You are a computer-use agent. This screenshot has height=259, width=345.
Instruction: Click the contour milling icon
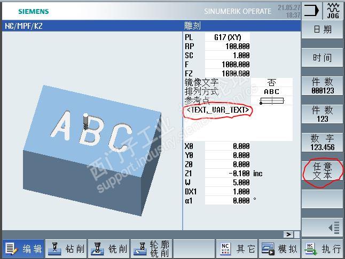pyautogui.click(x=140, y=249)
